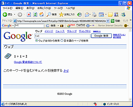
Task: Open the ディレクトリ link
Action: (x=85, y=31)
